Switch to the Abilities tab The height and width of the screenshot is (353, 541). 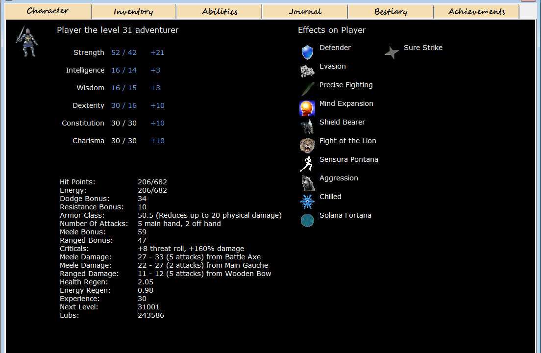pos(219,12)
